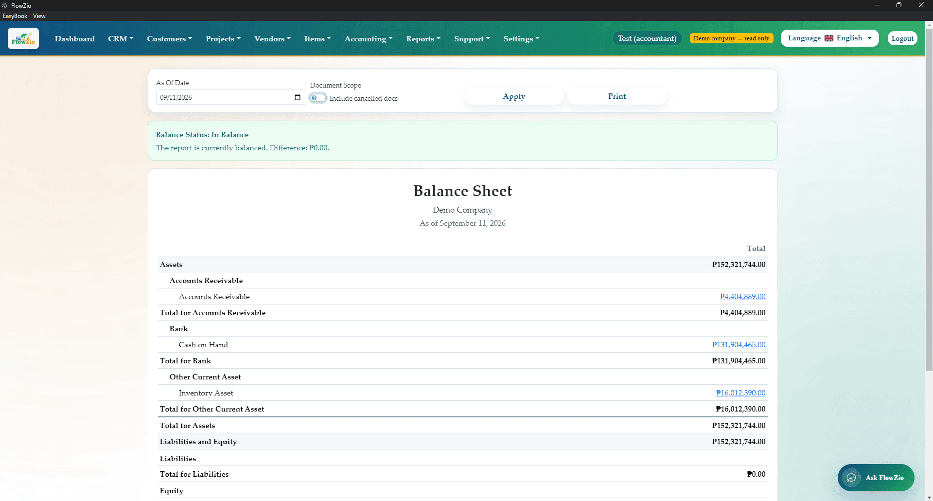
Task: Open the Accounts Receivable ₱4,404,889.00 link
Action: coord(742,296)
